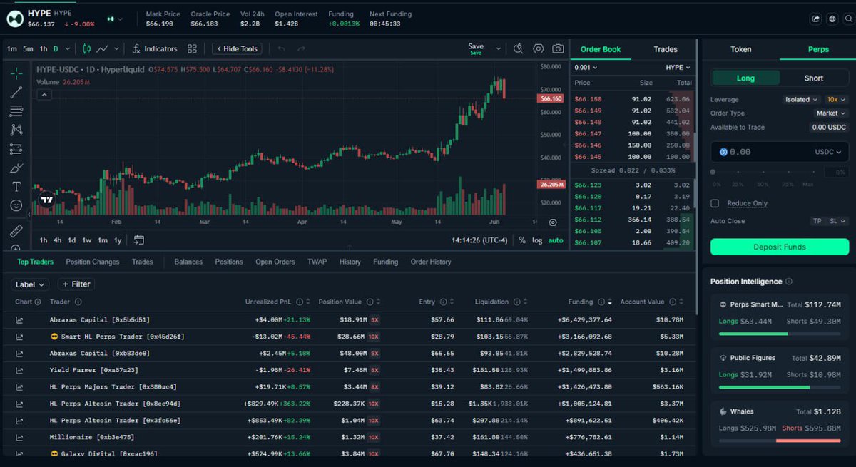Open chart icon for Millionaire [0xb3e475] row
Image resolution: width=856 pixels, height=467 pixels.
click(19, 437)
